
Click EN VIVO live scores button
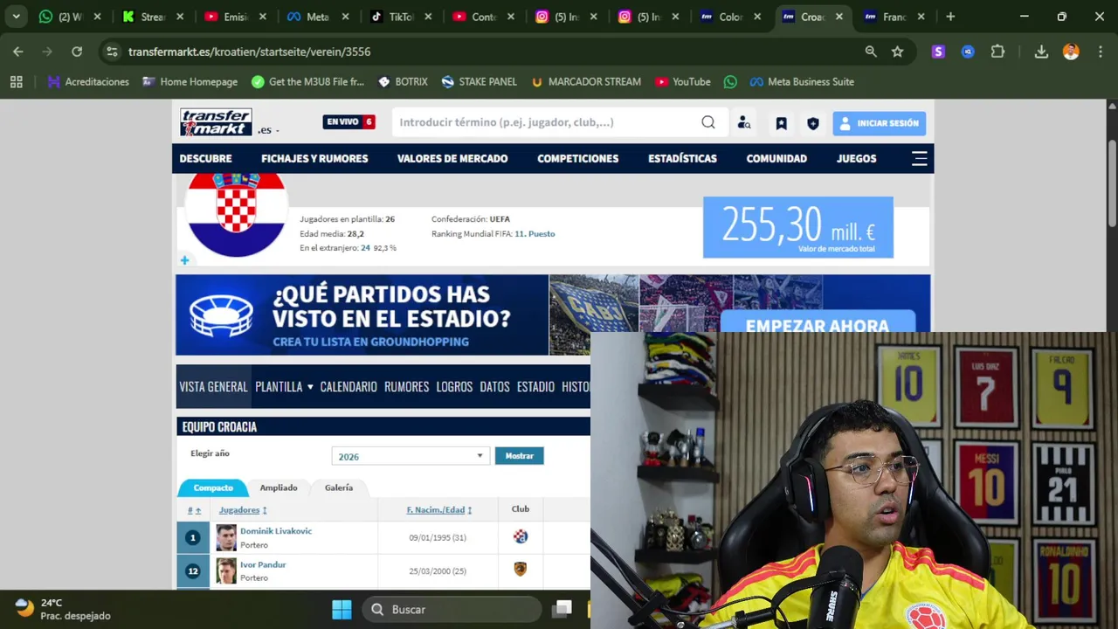coord(349,121)
